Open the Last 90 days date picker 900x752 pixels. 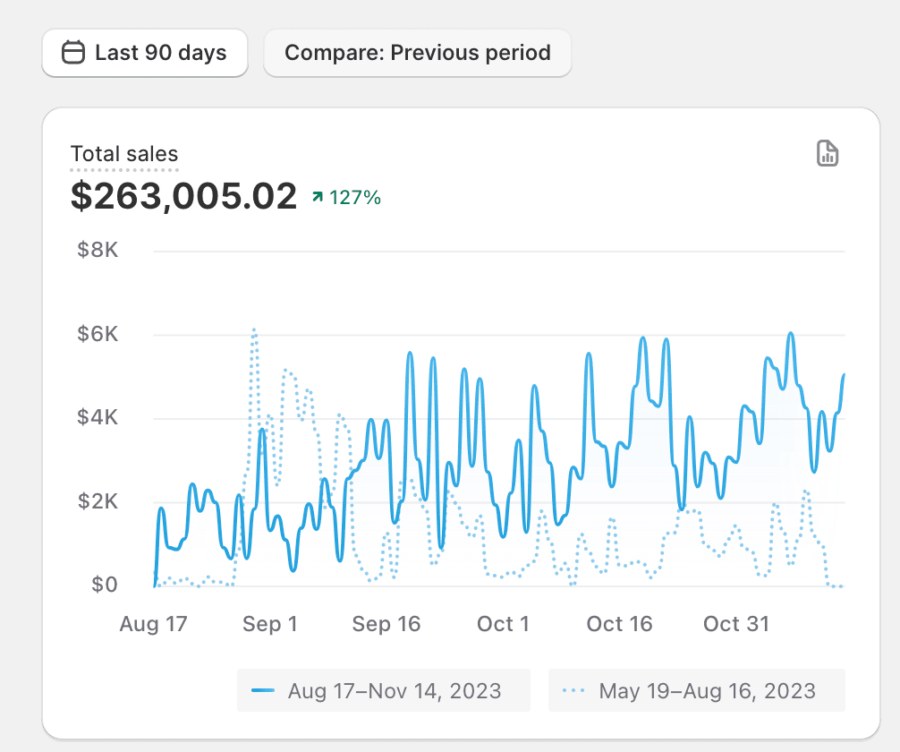click(145, 53)
